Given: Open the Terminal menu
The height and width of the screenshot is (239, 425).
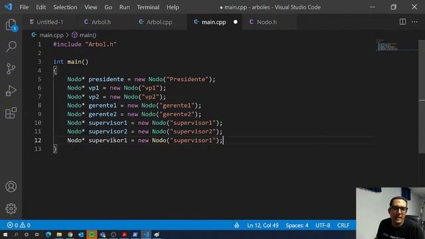Looking at the screenshot, I should coord(148,7).
